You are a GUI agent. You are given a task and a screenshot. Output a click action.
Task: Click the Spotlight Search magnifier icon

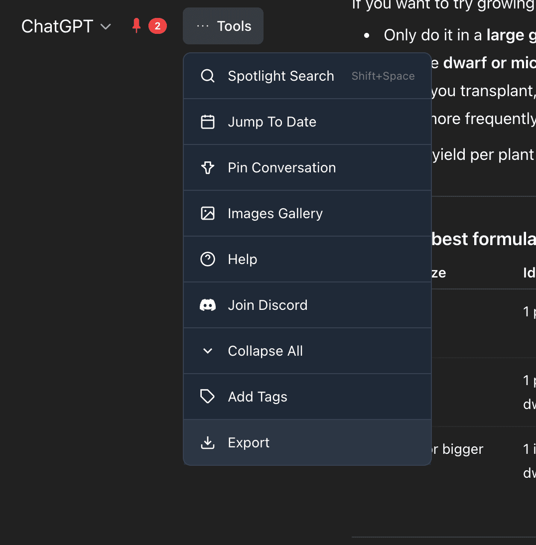coord(207,76)
